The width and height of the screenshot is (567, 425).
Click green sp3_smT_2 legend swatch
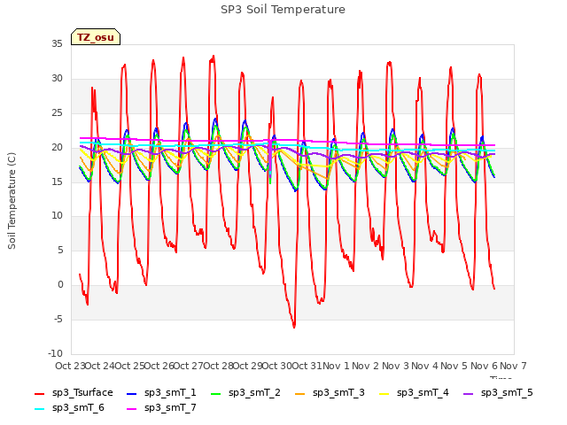pos(216,393)
